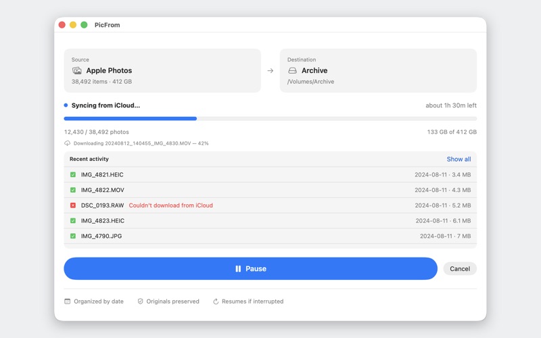Click the calendar icon by Organized by date

click(67, 301)
